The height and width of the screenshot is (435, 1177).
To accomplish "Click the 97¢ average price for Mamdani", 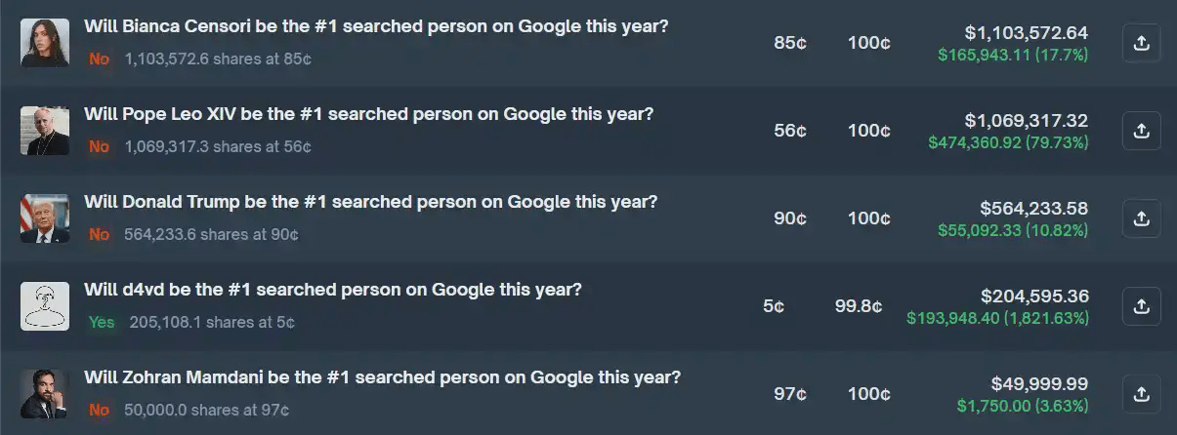I will click(x=790, y=394).
